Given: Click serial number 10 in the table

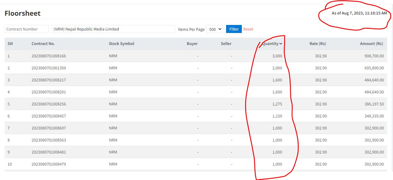Looking at the screenshot, I should (x=10, y=164).
